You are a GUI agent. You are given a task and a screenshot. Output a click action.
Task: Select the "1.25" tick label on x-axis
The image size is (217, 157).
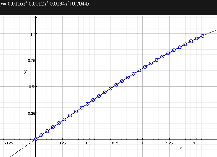(x=169, y=143)
